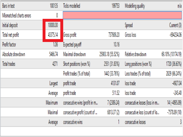Select the Largest row label
Image resolution: width=183 pixels, height=137 pixels.
pyautogui.click(x=53, y=84)
